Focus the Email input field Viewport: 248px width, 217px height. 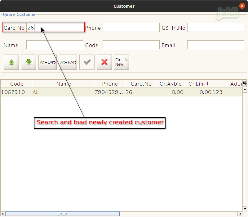(215, 45)
